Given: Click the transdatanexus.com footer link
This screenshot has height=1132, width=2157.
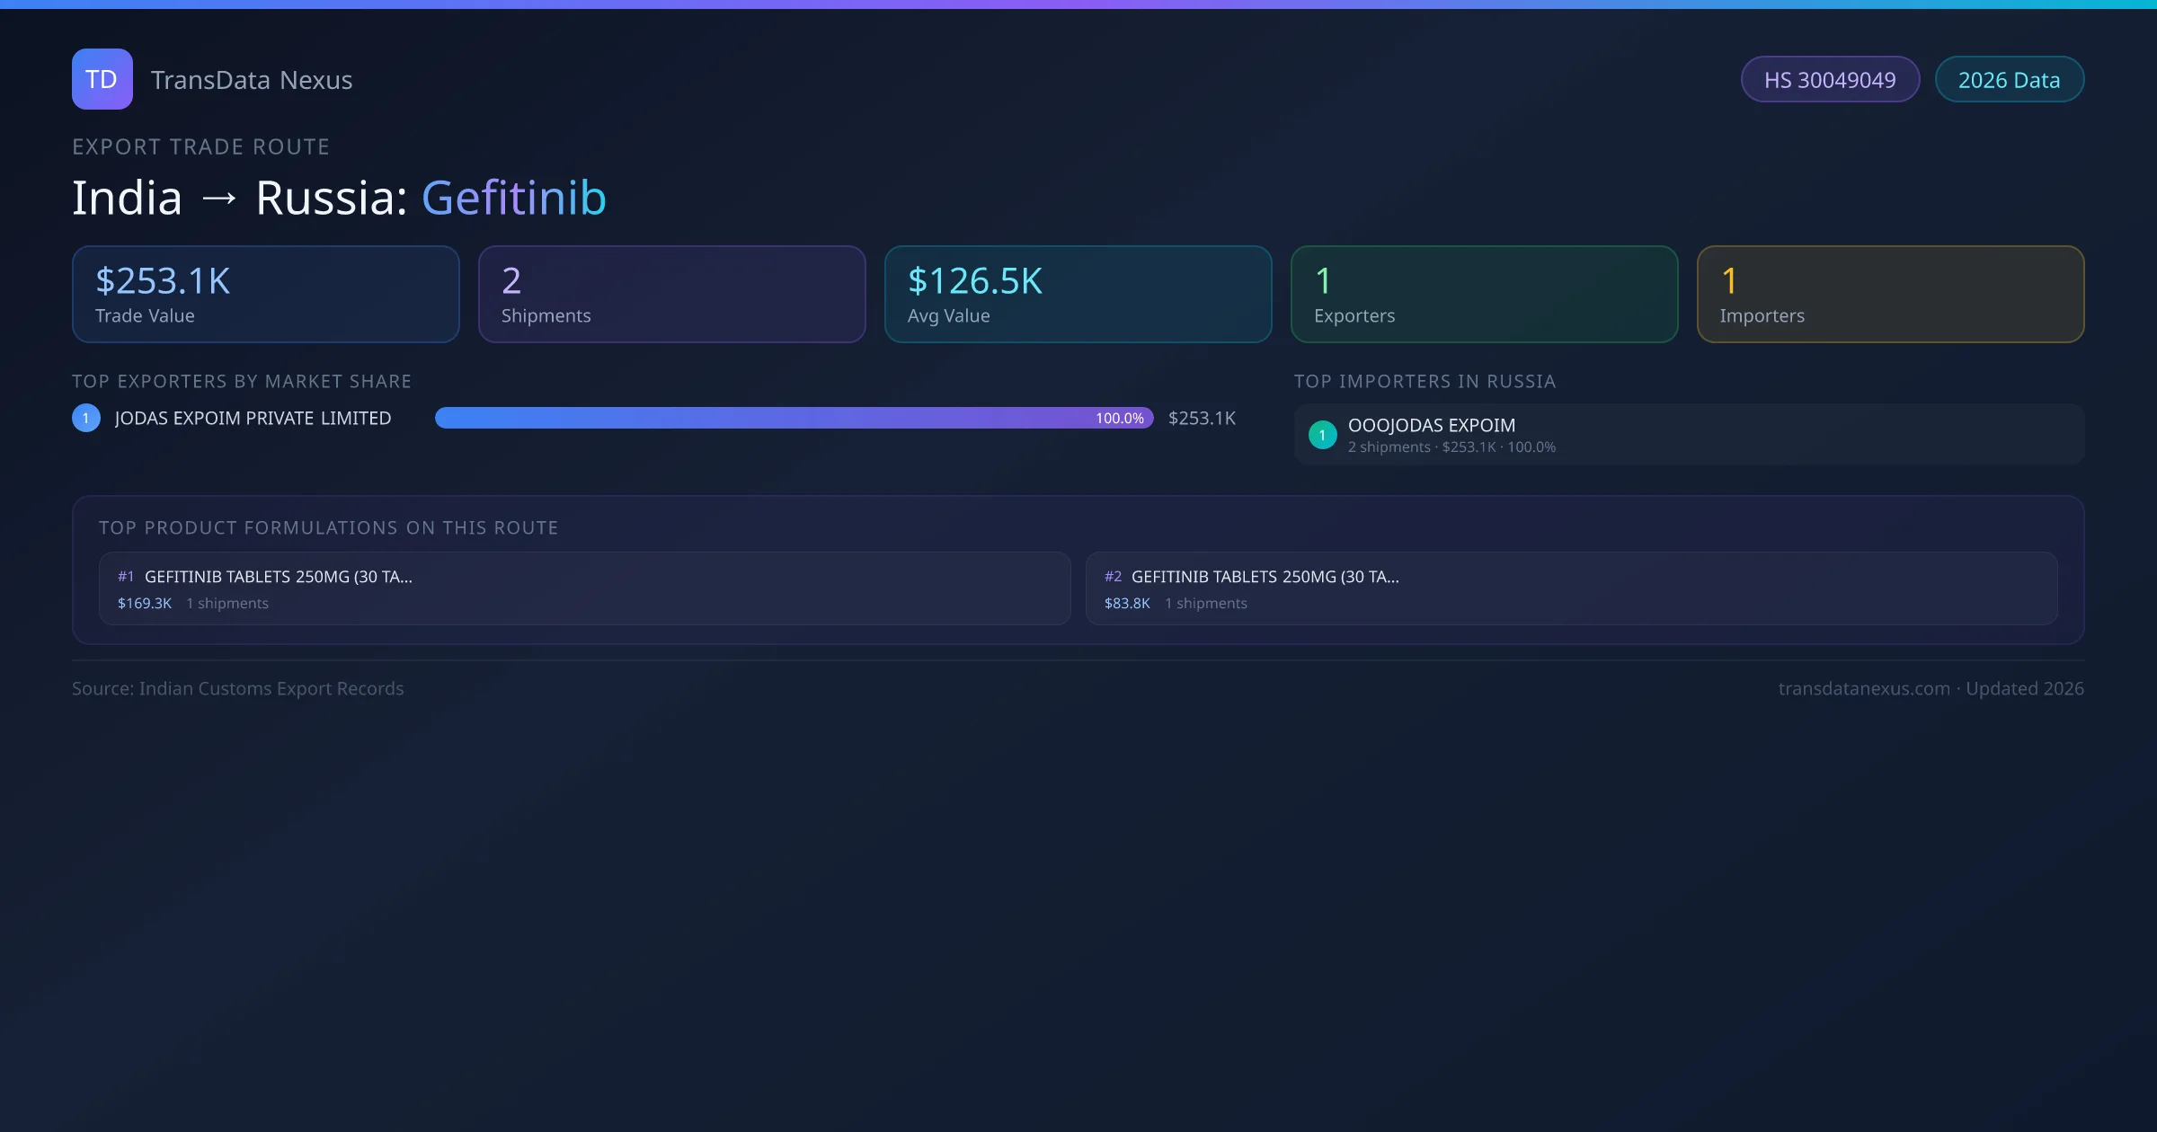Looking at the screenshot, I should [1863, 688].
